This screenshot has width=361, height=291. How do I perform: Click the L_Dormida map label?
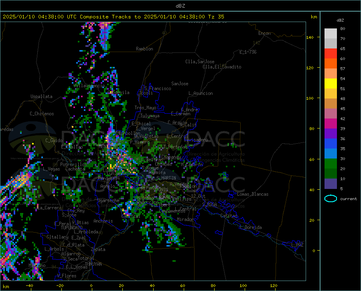coord(250,227)
